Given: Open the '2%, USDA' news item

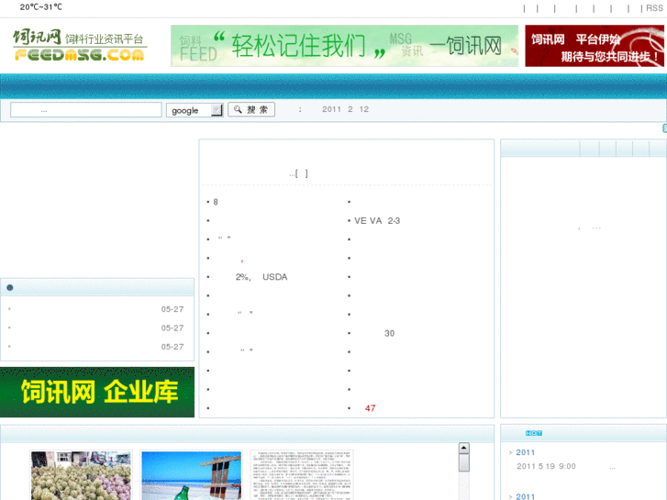Looking at the screenshot, I should pyautogui.click(x=261, y=277).
